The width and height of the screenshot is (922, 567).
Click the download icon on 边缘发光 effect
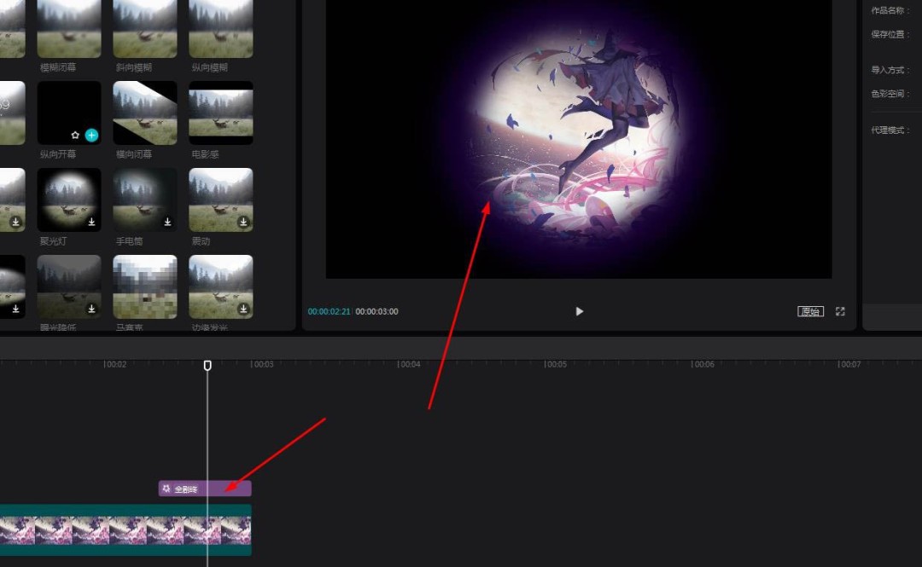pos(242,308)
